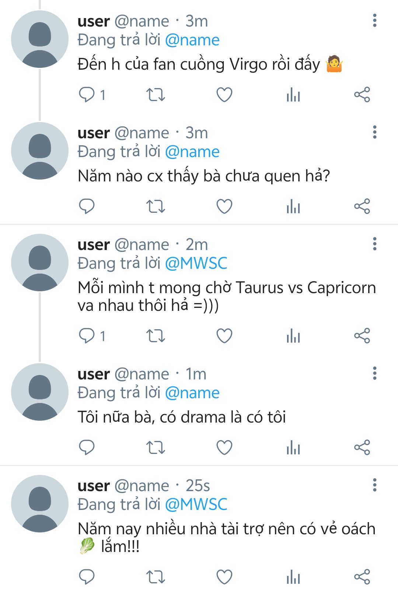
Task: Share the 'Năm nào cx thấy bà' tweet
Action: [362, 206]
